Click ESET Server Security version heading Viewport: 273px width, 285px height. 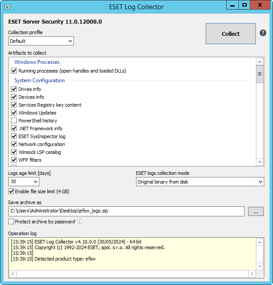point(55,21)
